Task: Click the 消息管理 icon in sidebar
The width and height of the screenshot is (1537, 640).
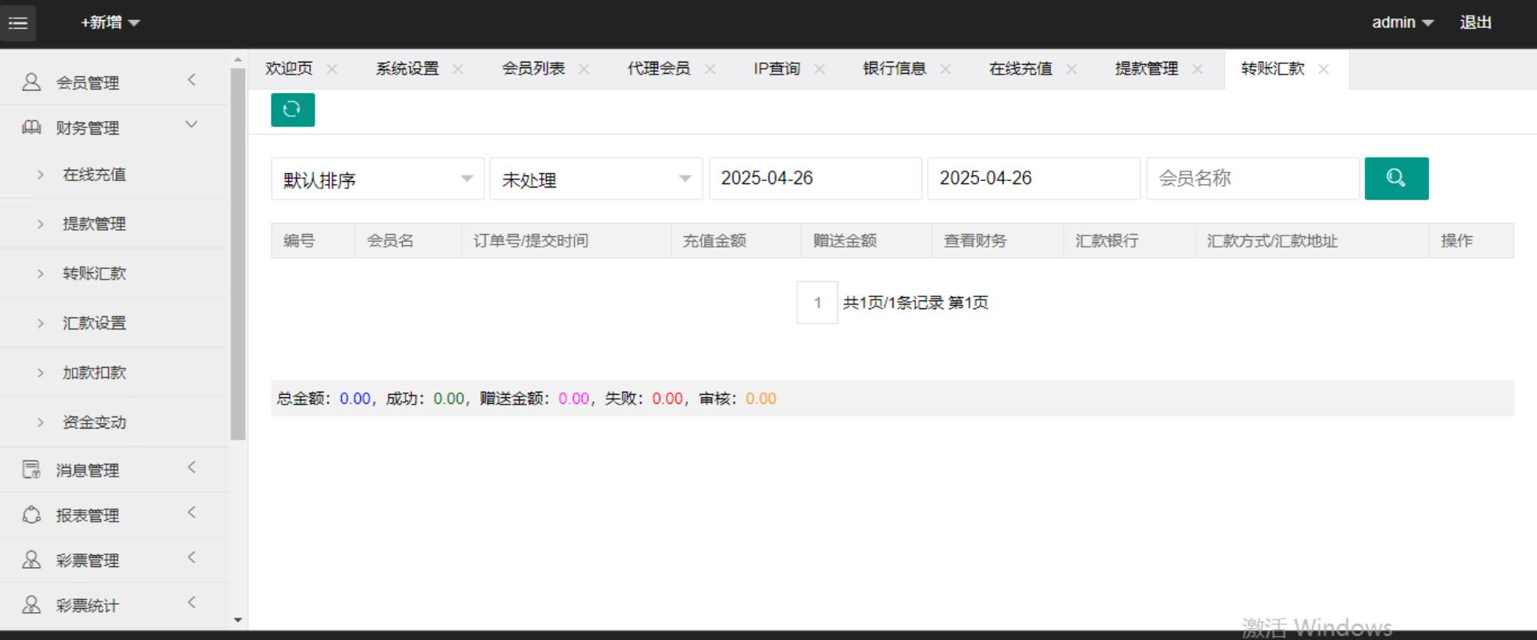Action: 31,469
